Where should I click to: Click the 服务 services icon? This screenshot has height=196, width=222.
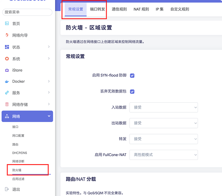7,93
